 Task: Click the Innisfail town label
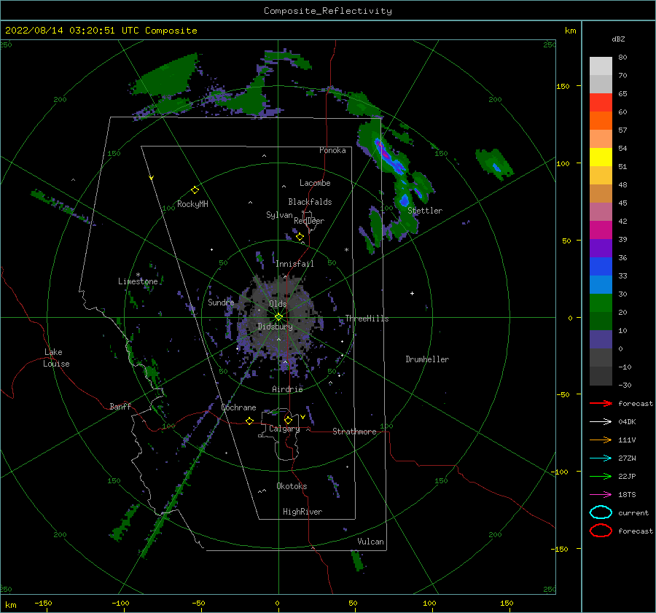[294, 264]
